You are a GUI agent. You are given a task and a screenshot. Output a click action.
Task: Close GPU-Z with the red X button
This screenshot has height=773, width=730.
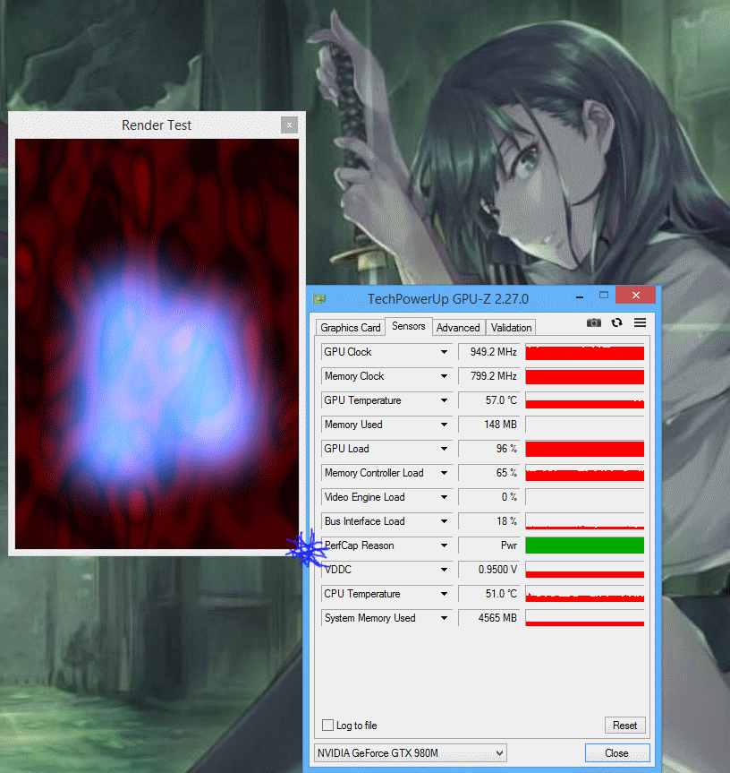(635, 296)
